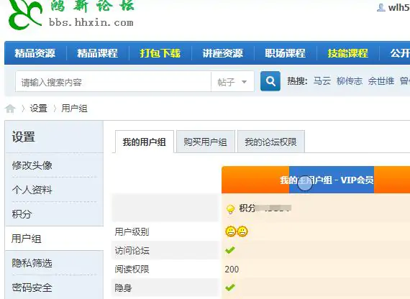Open 精品课程 in the navigation bar
The image size is (410, 299).
98,53
